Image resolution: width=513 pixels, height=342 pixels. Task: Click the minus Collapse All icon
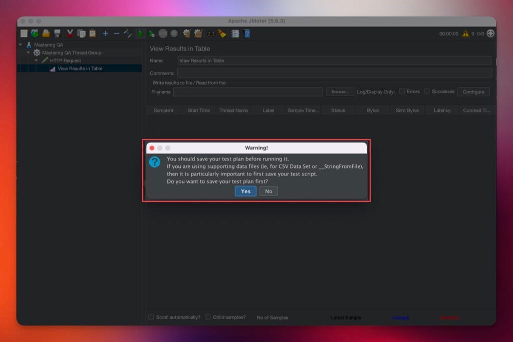click(116, 33)
